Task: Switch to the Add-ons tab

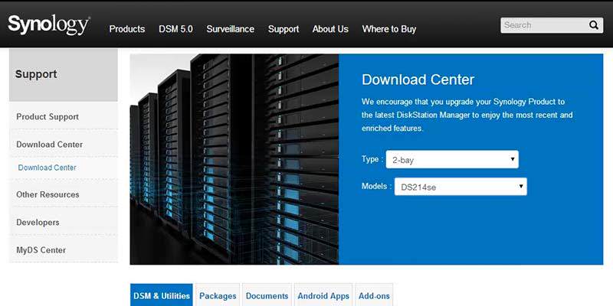Action: pos(374,295)
